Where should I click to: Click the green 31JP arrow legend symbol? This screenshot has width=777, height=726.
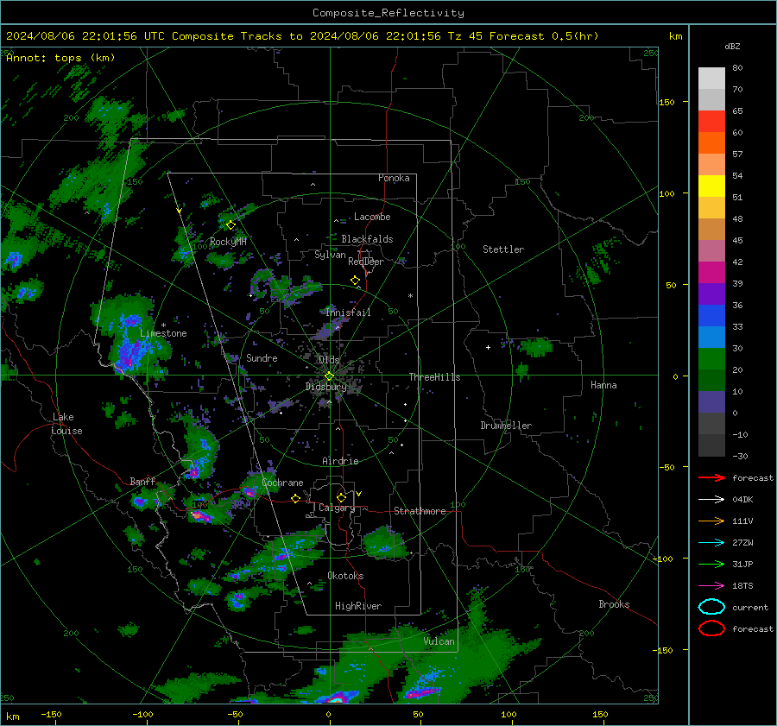(711, 564)
